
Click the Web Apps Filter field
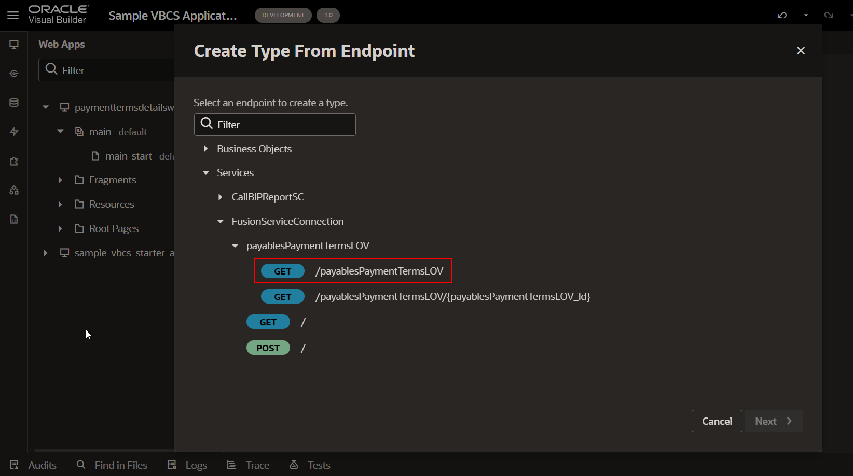click(x=106, y=70)
